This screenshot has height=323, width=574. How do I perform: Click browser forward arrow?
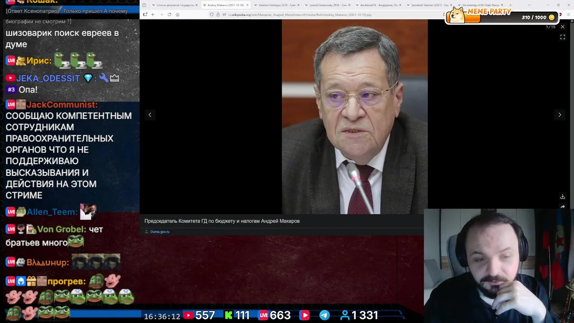161,14
